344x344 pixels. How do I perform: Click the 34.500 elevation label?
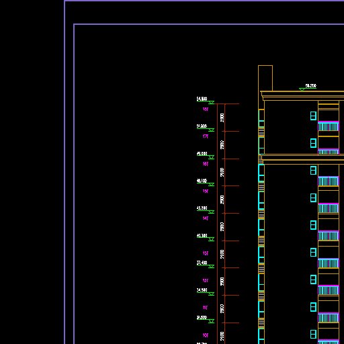click(x=202, y=290)
